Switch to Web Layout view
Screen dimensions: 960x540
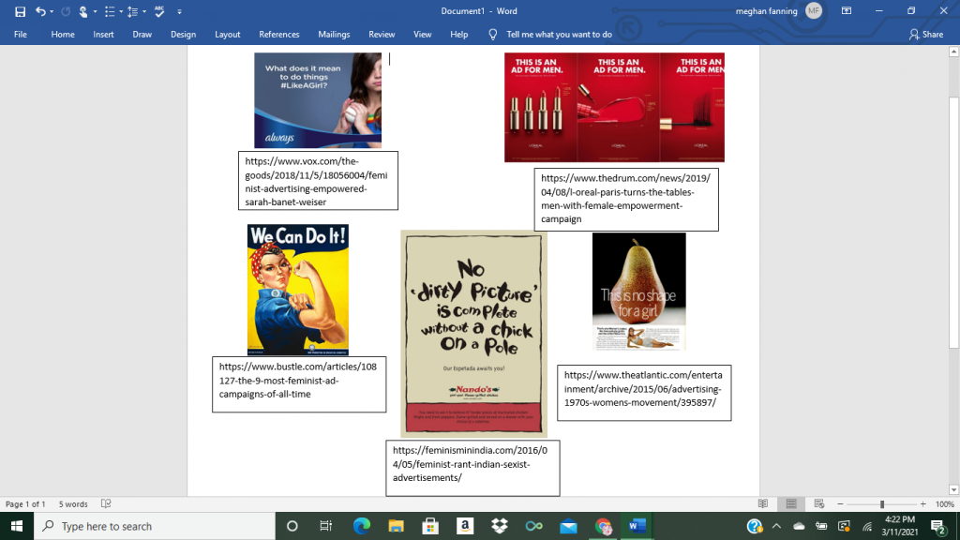click(819, 503)
